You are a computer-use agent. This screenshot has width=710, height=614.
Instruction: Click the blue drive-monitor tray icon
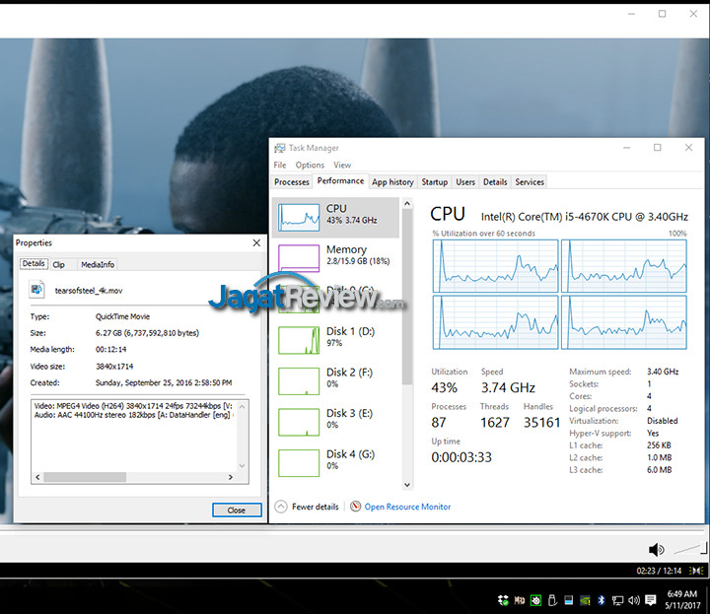(x=568, y=600)
